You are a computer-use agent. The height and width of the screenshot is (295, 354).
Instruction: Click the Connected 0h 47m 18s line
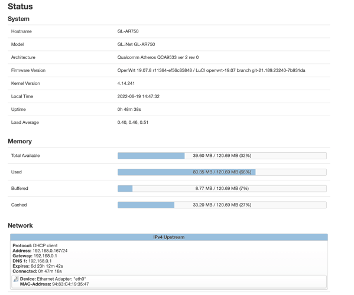[37, 271]
